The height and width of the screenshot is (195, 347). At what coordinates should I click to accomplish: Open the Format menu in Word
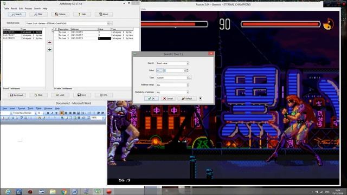22,108
